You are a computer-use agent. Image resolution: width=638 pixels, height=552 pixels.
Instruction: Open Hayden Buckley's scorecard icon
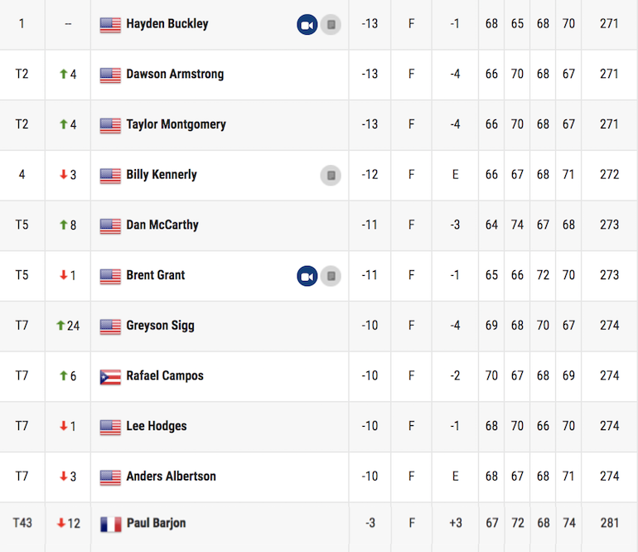[331, 24]
